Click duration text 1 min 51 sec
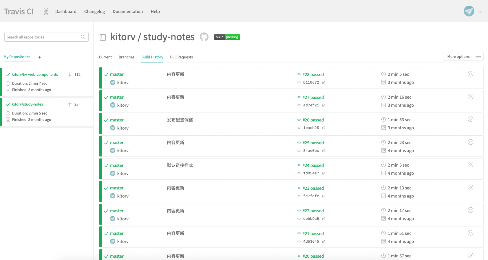 click(399, 233)
